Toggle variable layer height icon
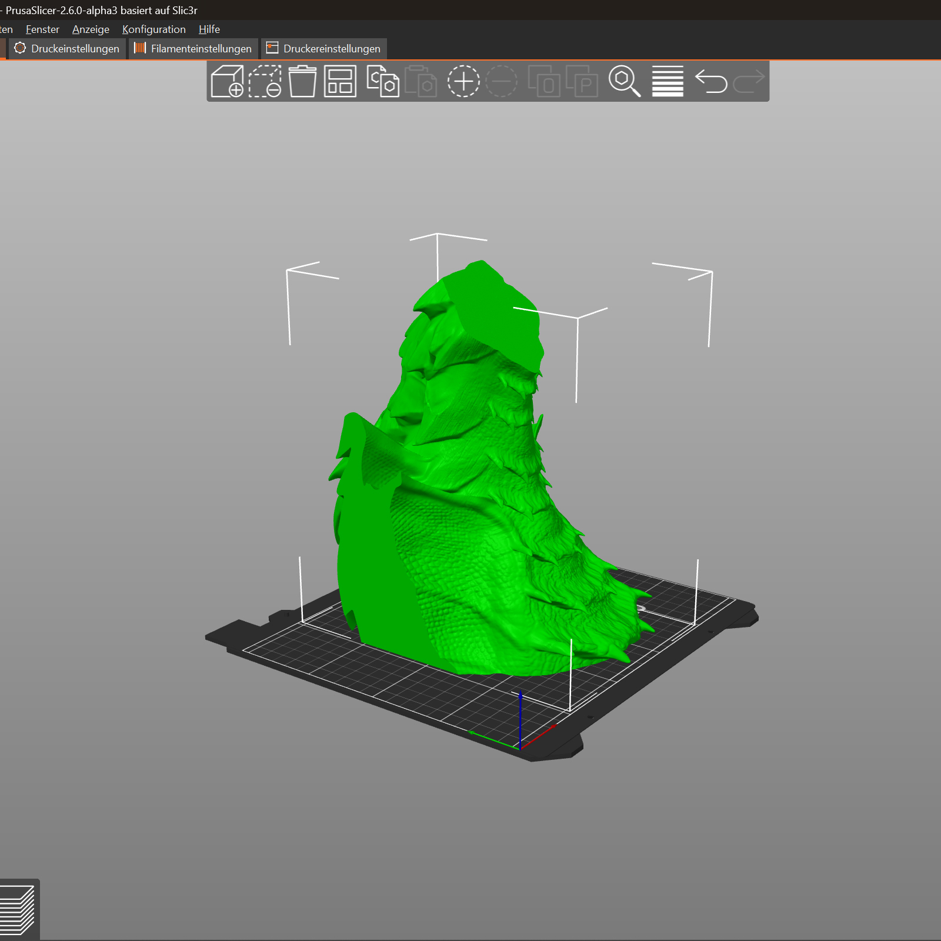 coord(668,81)
